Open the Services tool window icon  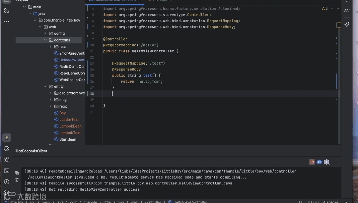pos(6,149)
